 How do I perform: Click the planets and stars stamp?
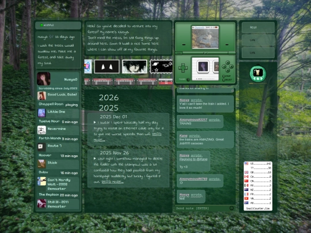pos(161,67)
